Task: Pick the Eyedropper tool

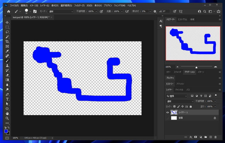Action: pyautogui.click(x=7, y=51)
